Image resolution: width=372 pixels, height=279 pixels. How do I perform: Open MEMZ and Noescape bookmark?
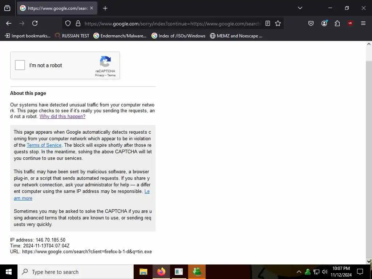point(236,36)
